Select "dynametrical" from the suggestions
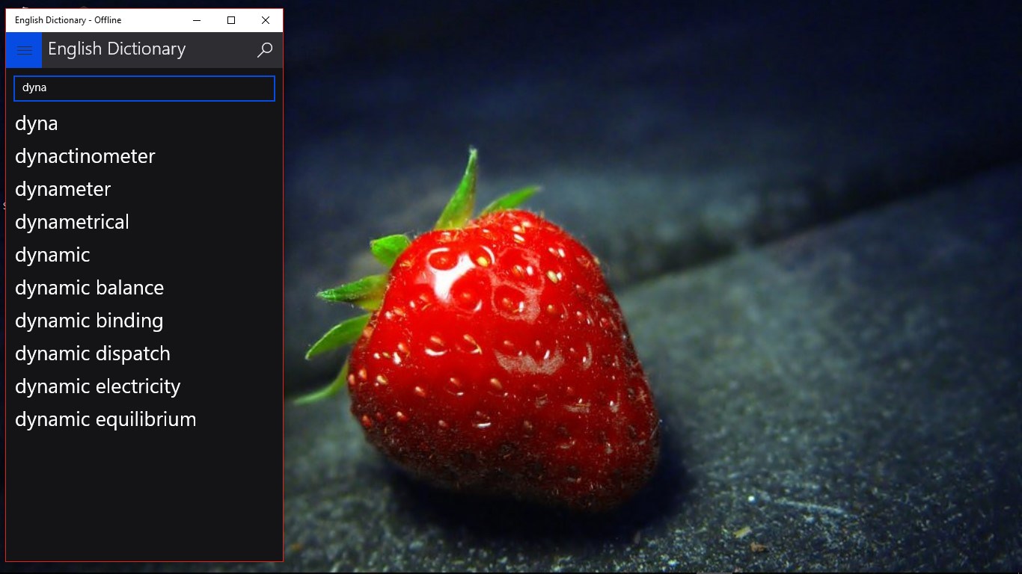The image size is (1022, 574). tap(72, 222)
